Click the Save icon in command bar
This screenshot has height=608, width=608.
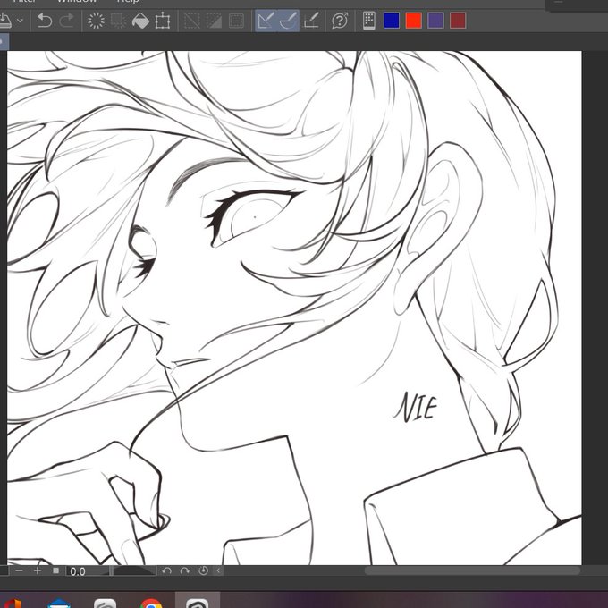pos(5,21)
